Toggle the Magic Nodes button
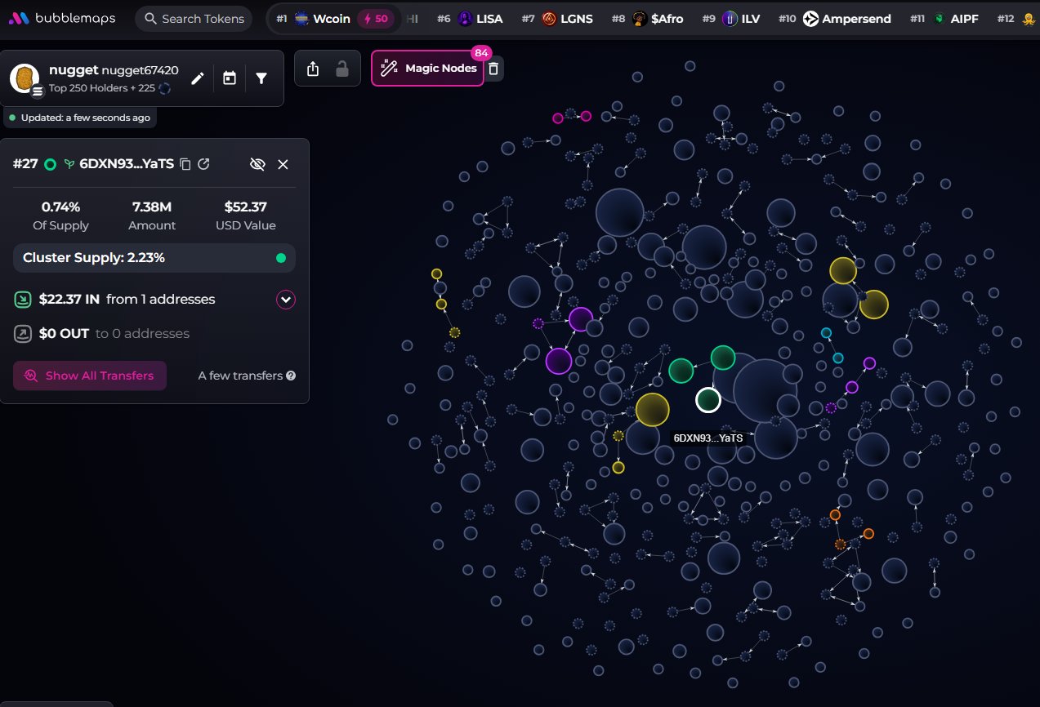The width and height of the screenshot is (1040, 707). click(x=427, y=69)
